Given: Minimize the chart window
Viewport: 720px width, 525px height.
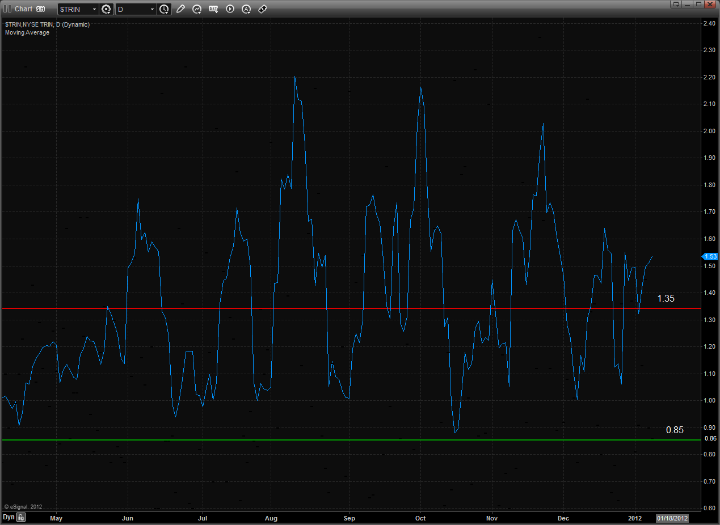Looking at the screenshot, I should click(x=688, y=4).
